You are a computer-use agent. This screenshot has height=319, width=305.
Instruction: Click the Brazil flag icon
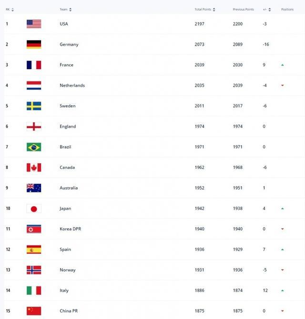[x=34, y=147]
